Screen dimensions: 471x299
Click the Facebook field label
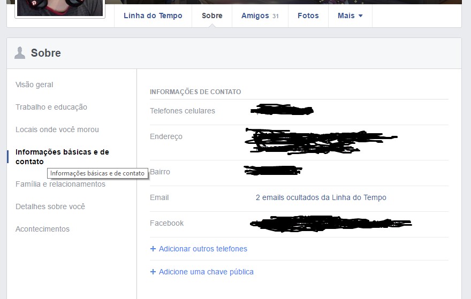click(166, 224)
